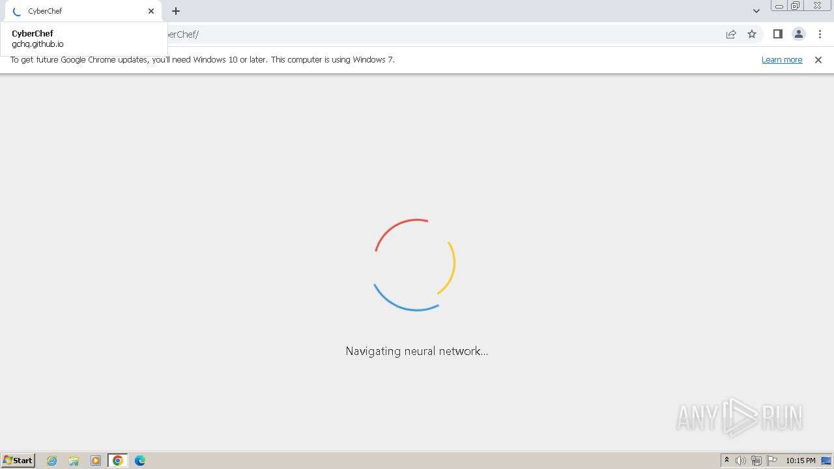Open a new browser tab
Viewport: 834px width, 469px height.
coord(176,11)
